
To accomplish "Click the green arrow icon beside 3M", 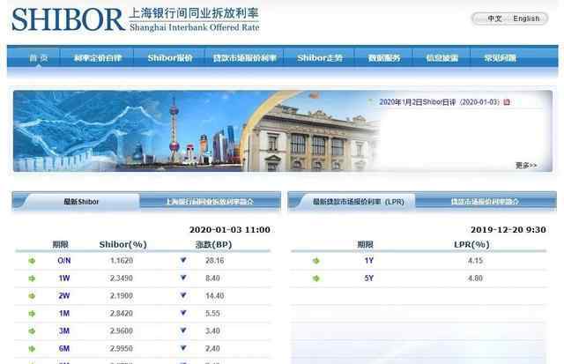I will pyautogui.click(x=32, y=331).
